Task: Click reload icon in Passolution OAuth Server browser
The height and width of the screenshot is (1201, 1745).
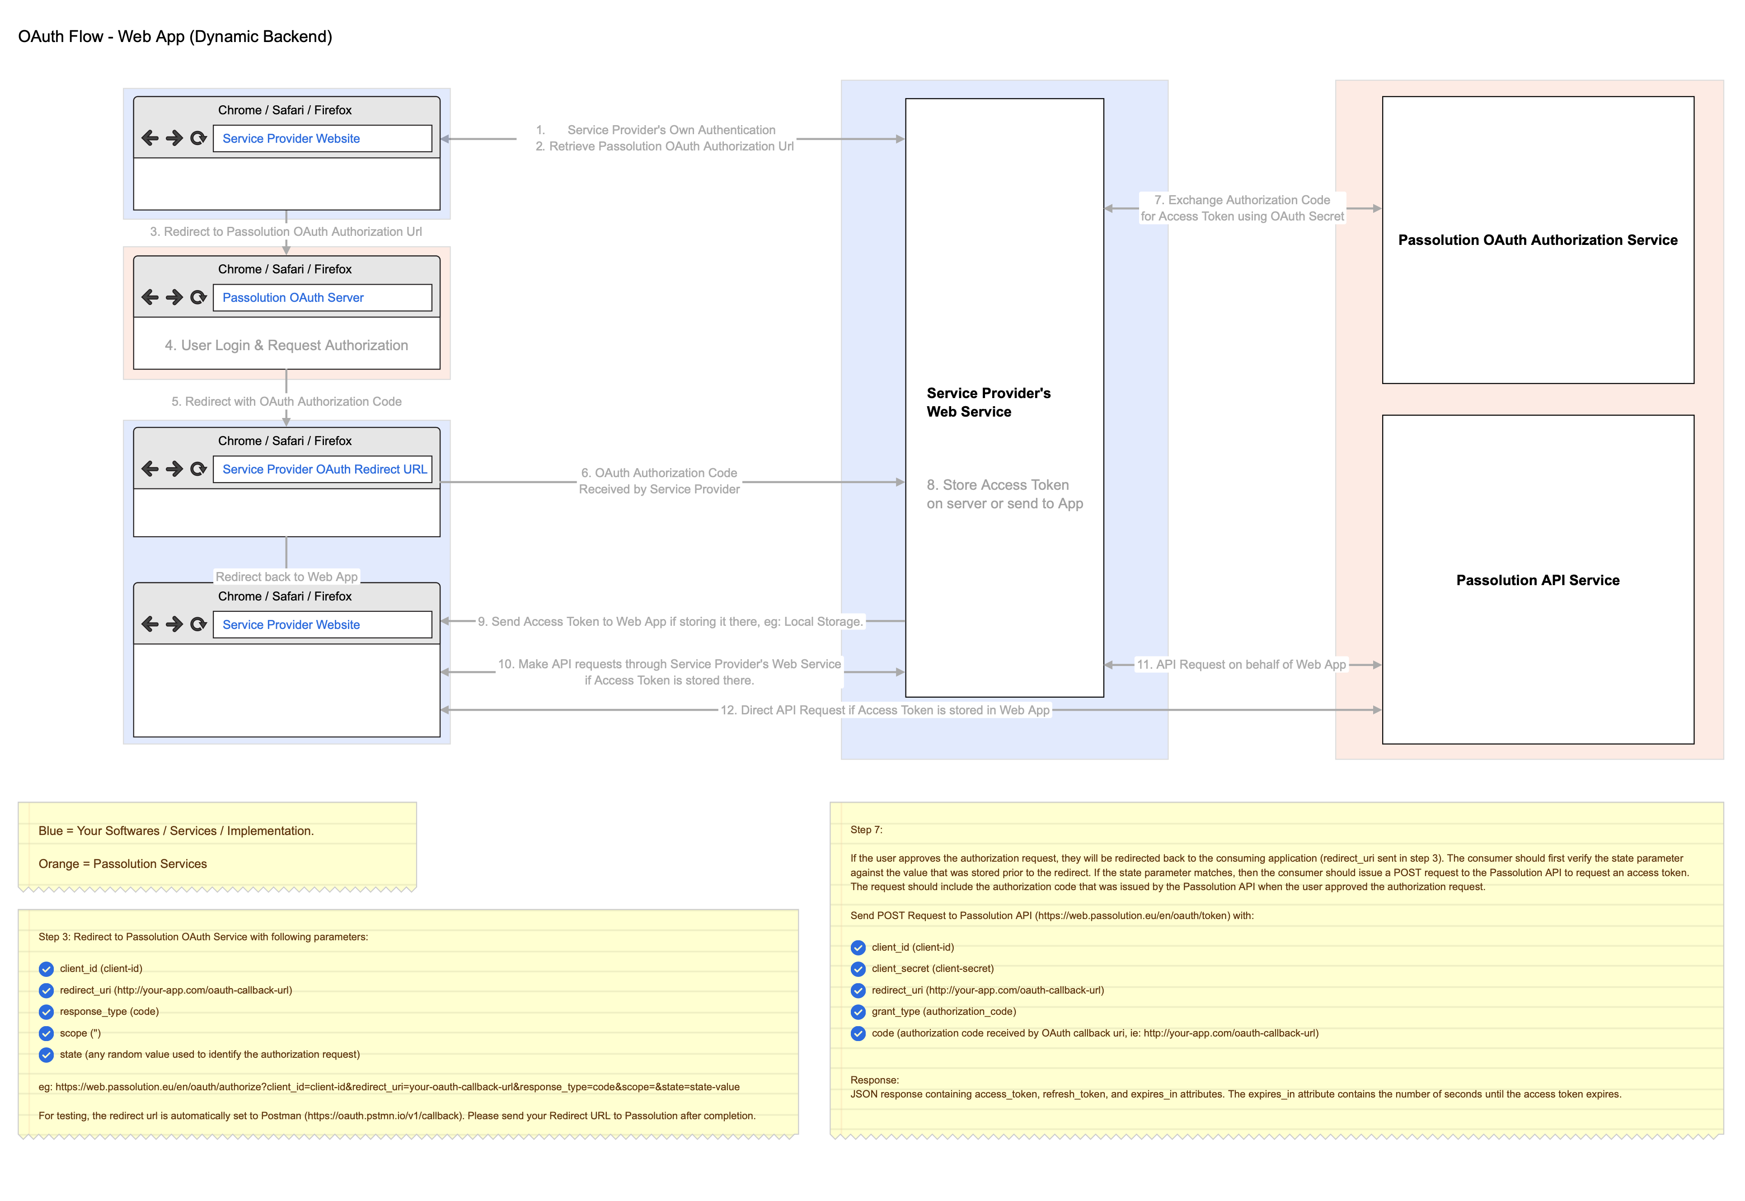Action: coord(198,297)
